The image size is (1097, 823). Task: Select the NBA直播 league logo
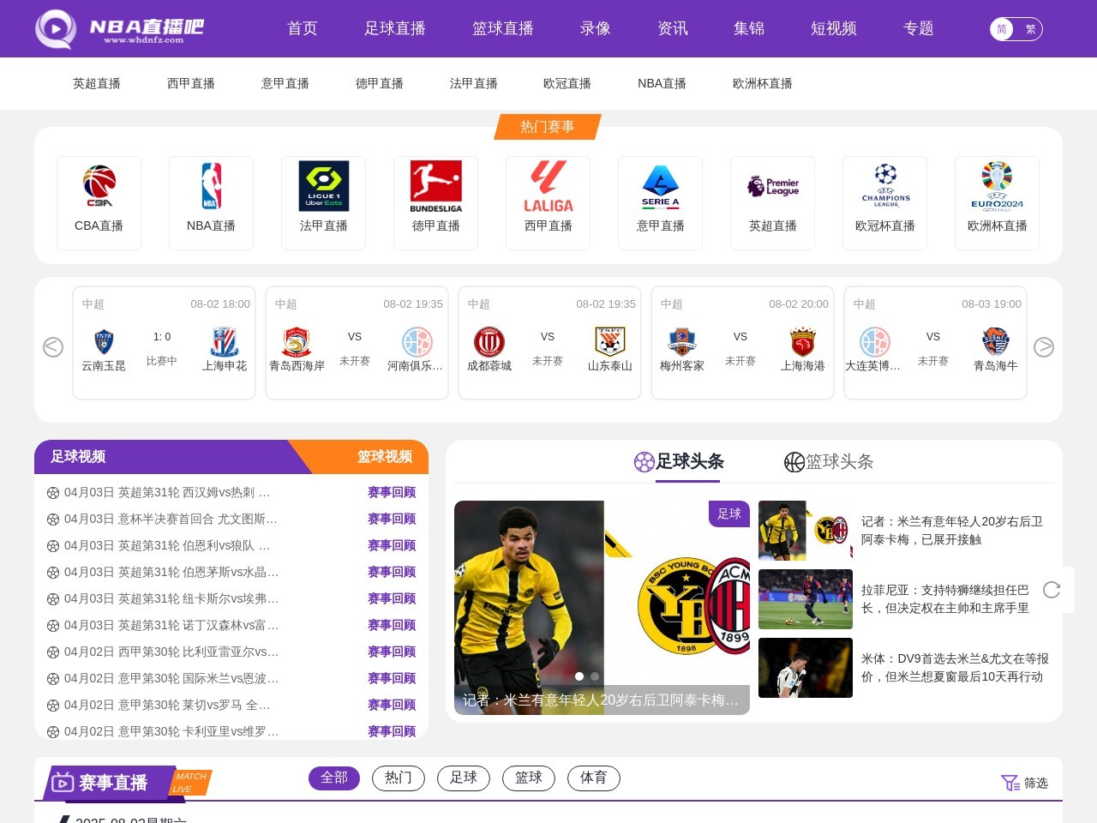[211, 185]
